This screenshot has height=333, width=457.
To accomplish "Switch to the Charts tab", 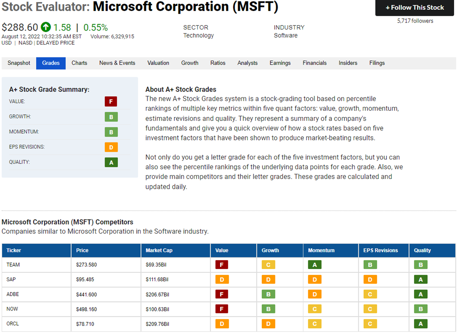I will pyautogui.click(x=79, y=63).
